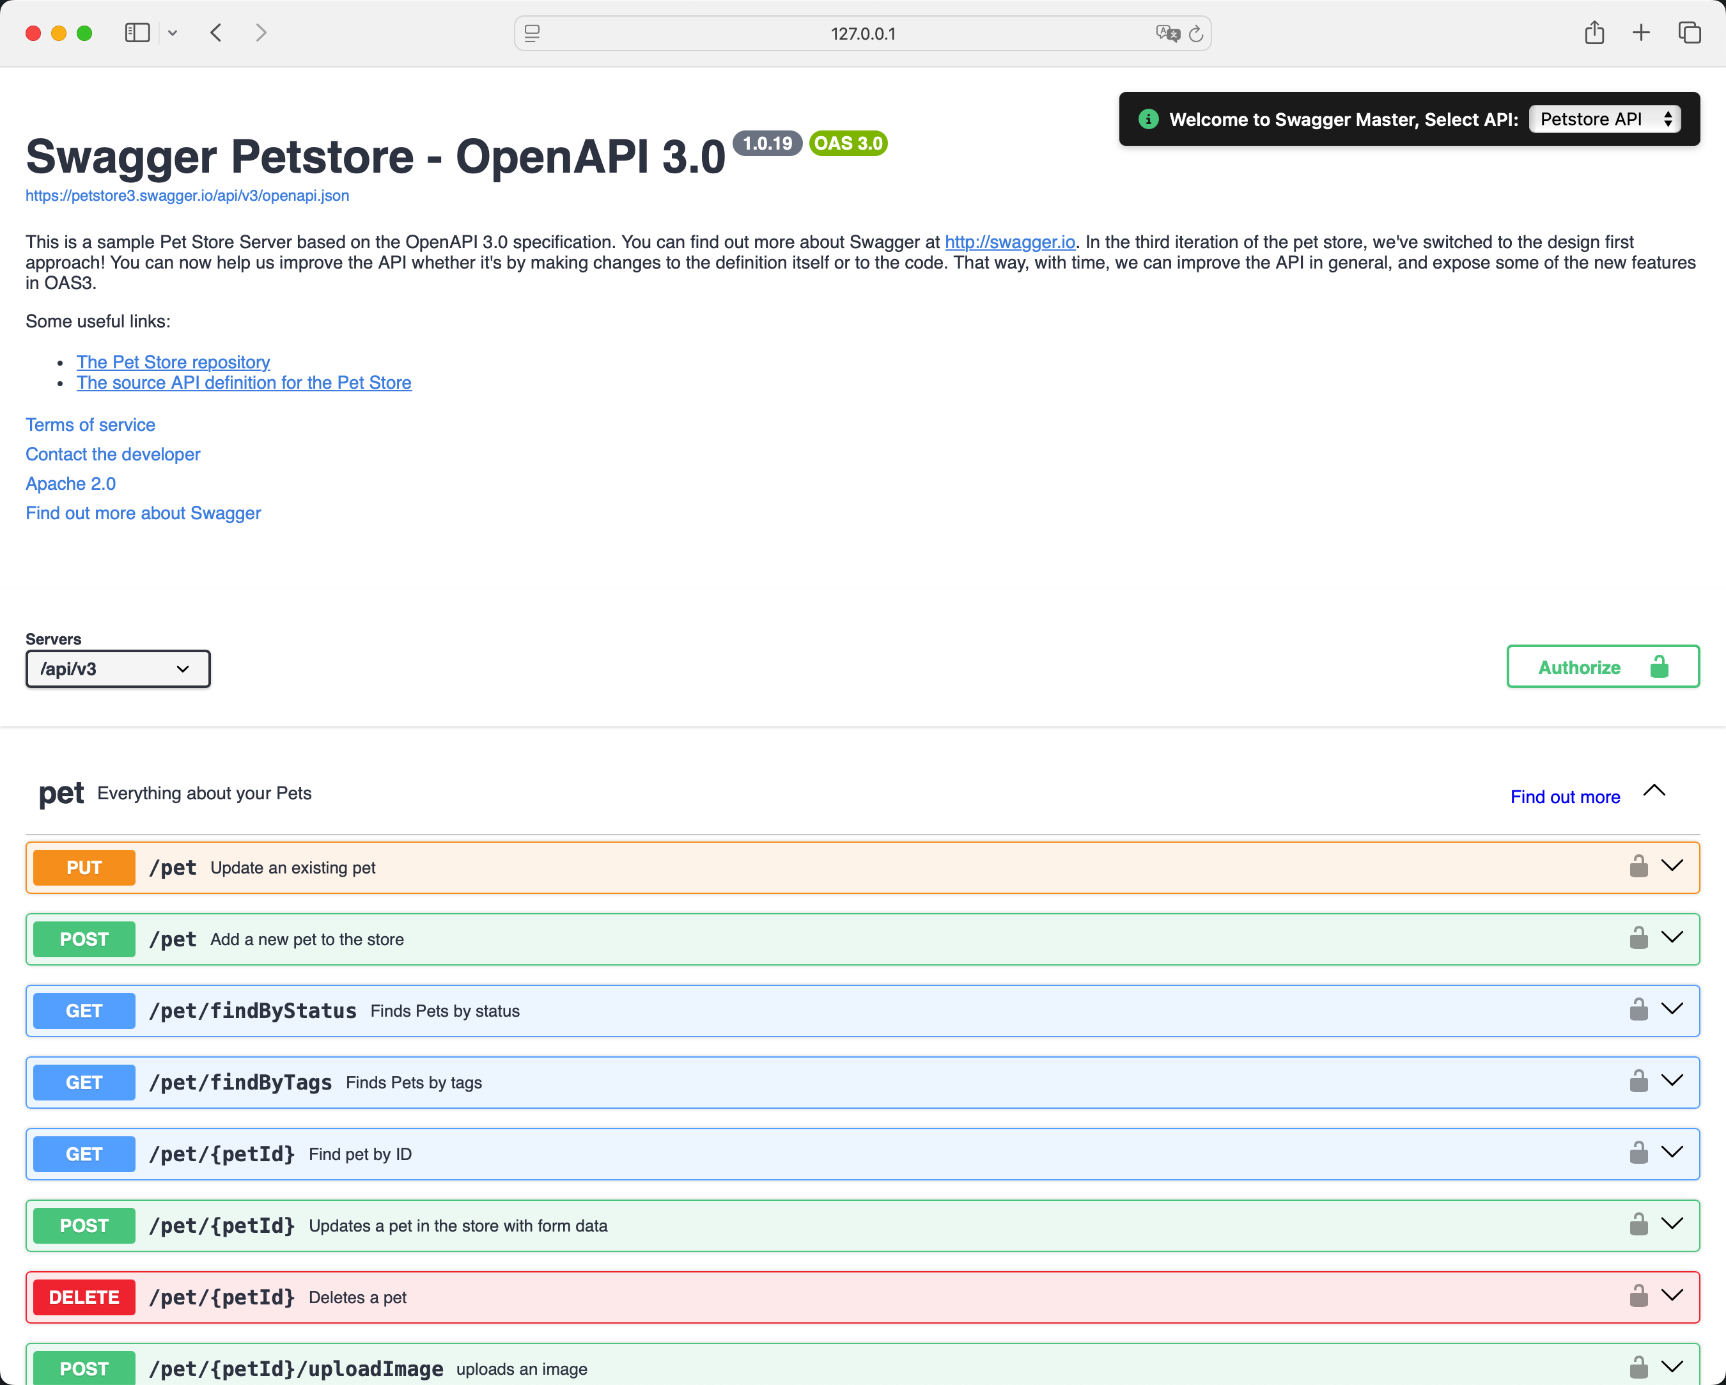The image size is (1726, 1385).
Task: Click lock icon on GET /pet/findByStatus row
Action: 1638,1010
